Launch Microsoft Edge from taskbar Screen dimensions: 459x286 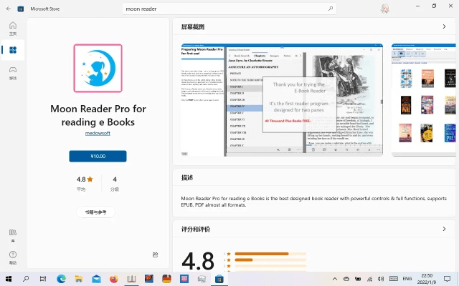click(61, 279)
